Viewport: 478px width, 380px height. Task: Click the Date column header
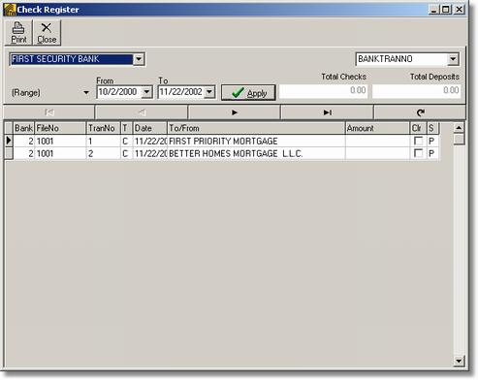click(x=150, y=128)
